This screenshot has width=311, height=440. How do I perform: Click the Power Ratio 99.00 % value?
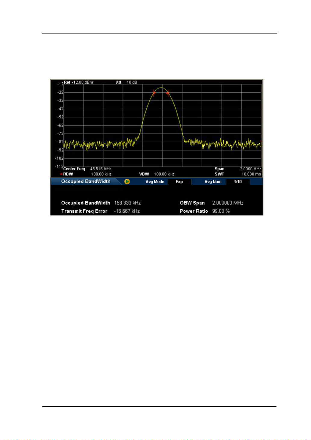(x=221, y=211)
